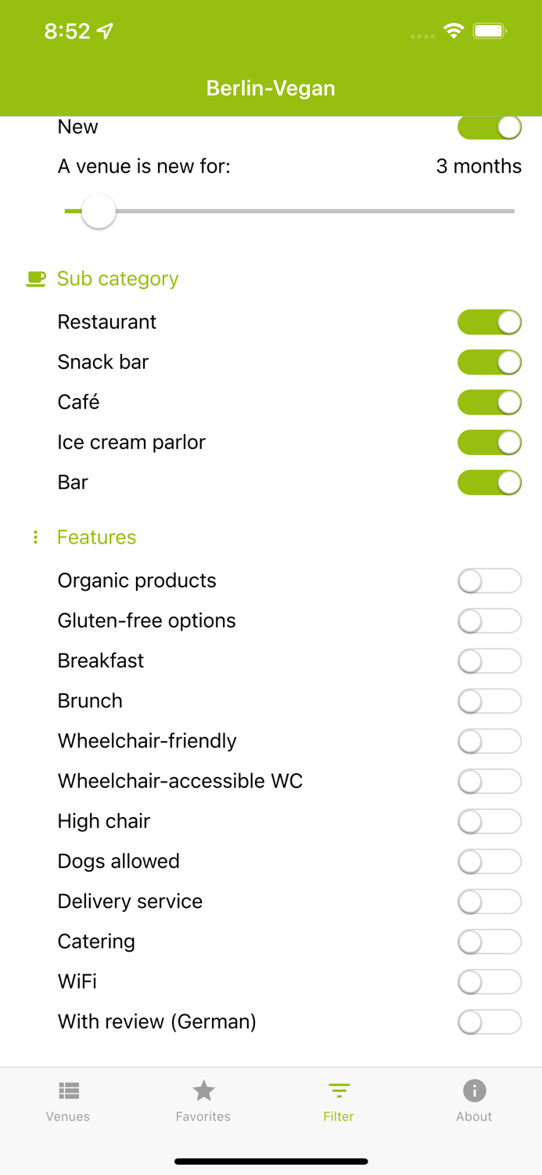Screen dimensions: 542x1175
Task: Tap the Venues list icon
Action: click(68, 1090)
